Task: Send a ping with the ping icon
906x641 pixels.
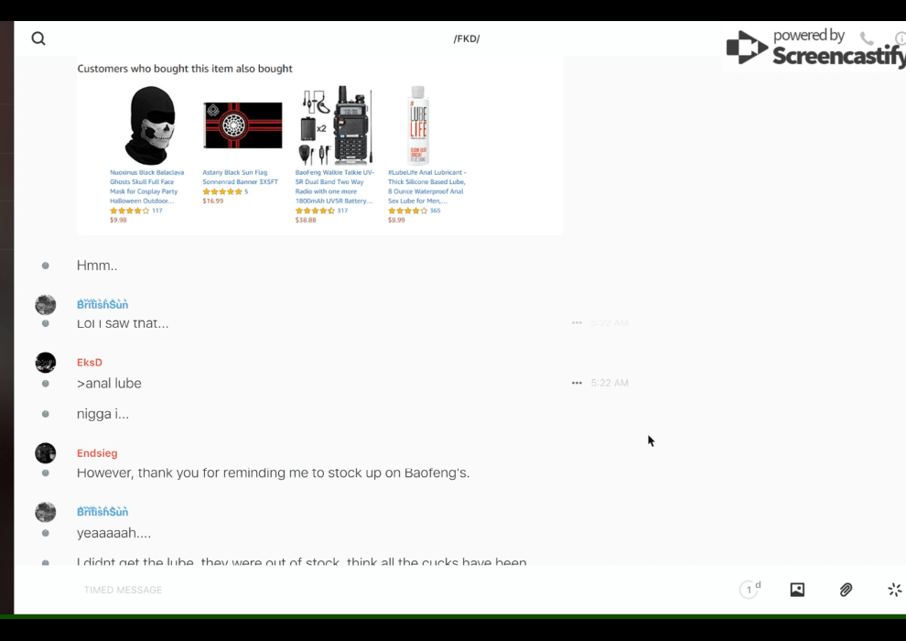Action: [x=894, y=590]
